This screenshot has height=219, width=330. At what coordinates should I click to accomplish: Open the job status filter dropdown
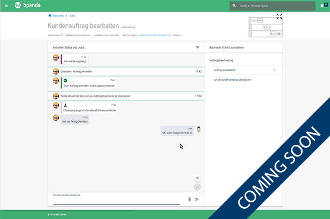point(197,47)
